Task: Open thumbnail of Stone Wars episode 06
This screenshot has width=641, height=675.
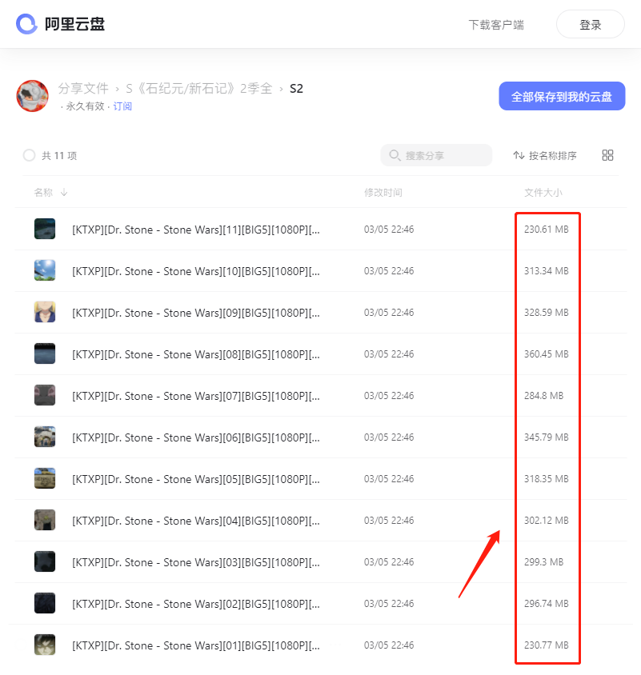Action: click(x=45, y=437)
